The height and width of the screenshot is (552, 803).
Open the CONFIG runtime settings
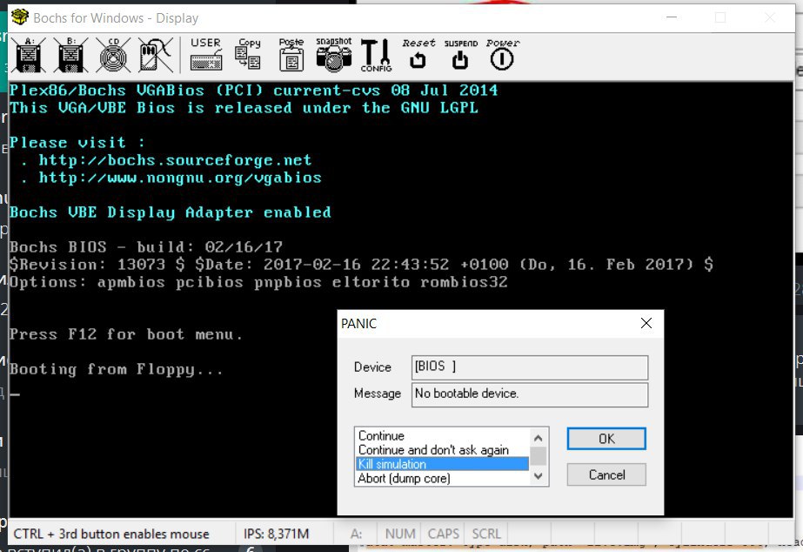(x=377, y=55)
